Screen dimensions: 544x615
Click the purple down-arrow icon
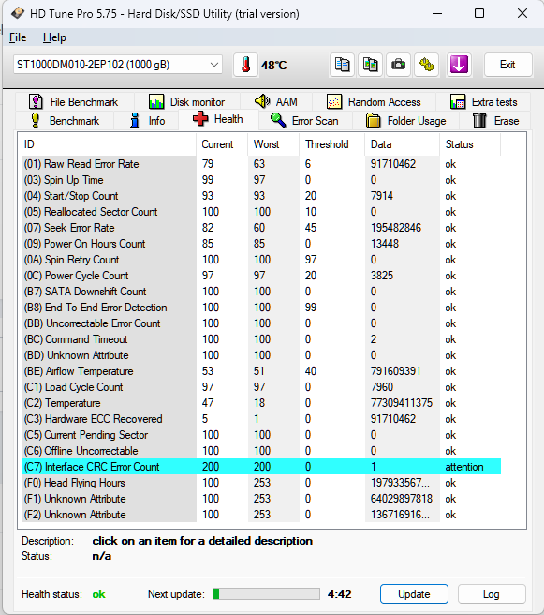[459, 65]
